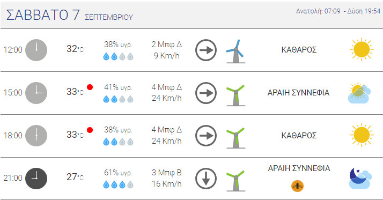Click humidity droplets under 41% υγρ.

pyautogui.click(x=118, y=99)
